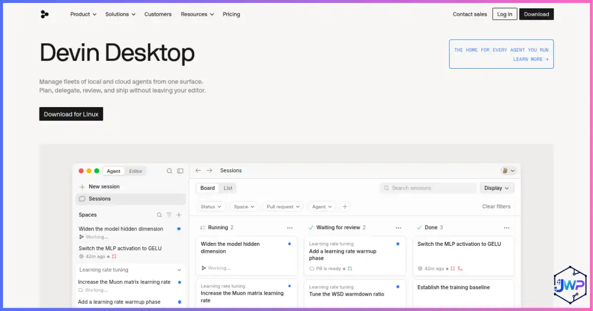The width and height of the screenshot is (593, 311).
Task: Click the plus icon beside New session
Action: [82, 187]
